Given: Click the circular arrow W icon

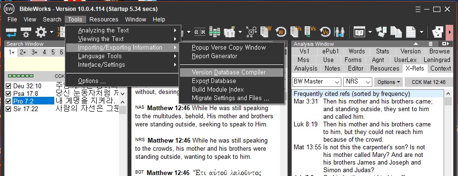Looking at the screenshot, I should coord(281,32).
